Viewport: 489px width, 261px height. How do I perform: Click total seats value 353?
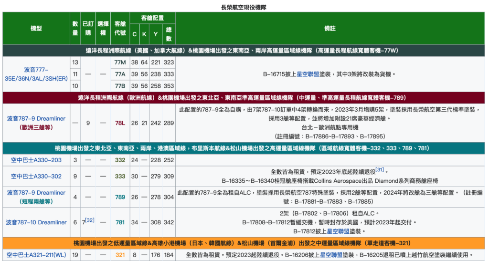pyautogui.click(x=169, y=86)
